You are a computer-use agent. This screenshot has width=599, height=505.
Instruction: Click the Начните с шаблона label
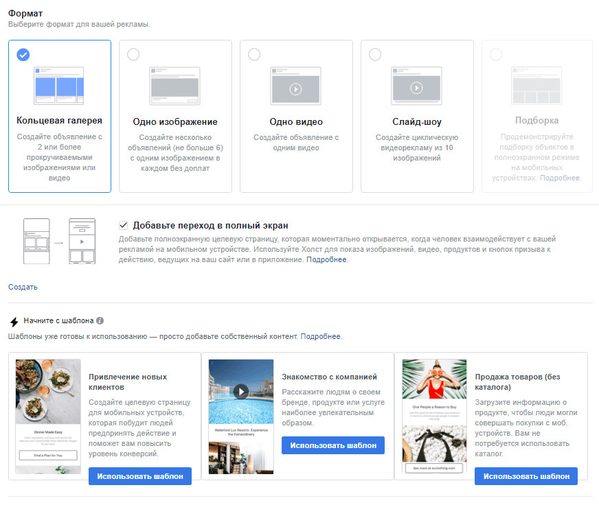coord(58,320)
